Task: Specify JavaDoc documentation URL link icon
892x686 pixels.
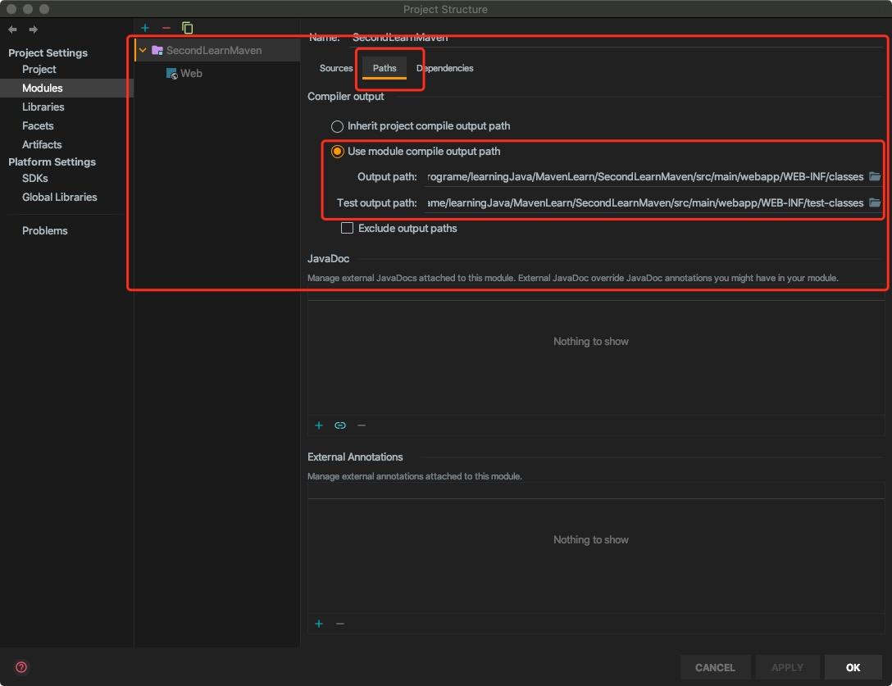Action: 340,425
